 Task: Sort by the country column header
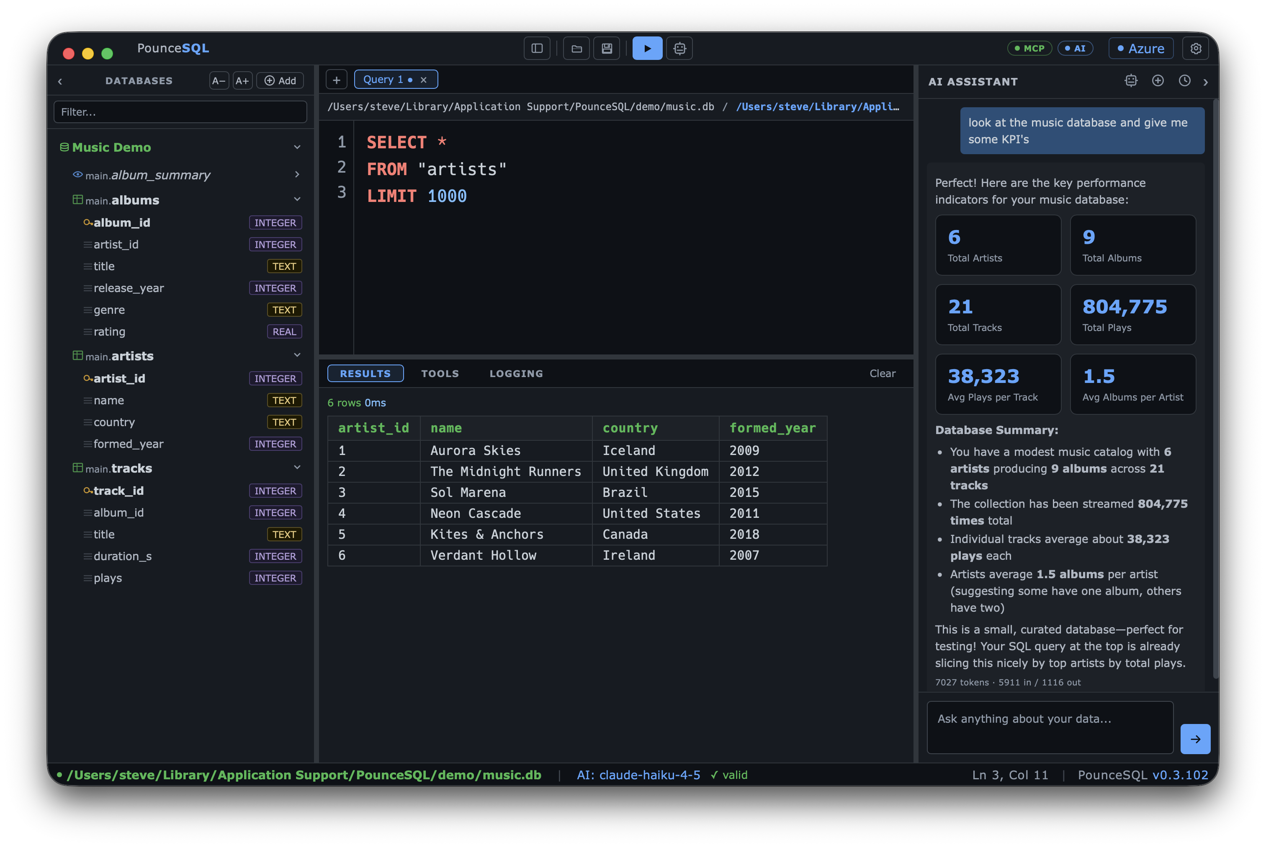pyautogui.click(x=656, y=428)
